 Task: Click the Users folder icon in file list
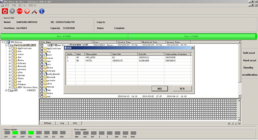pyautogui.click(x=45, y=93)
